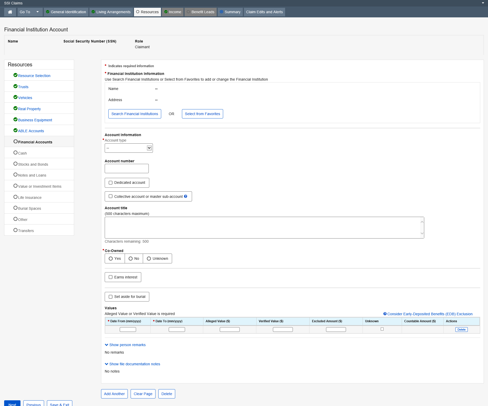Viewport: 488px width, 406px height.
Task: Click the status circle beside Life Insurance
Action: coord(15,197)
